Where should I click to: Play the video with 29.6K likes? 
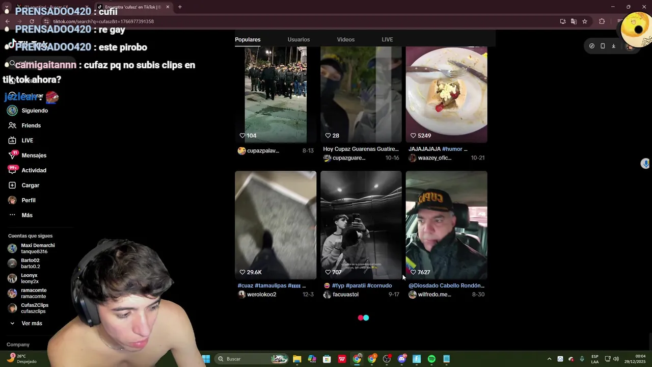[276, 225]
